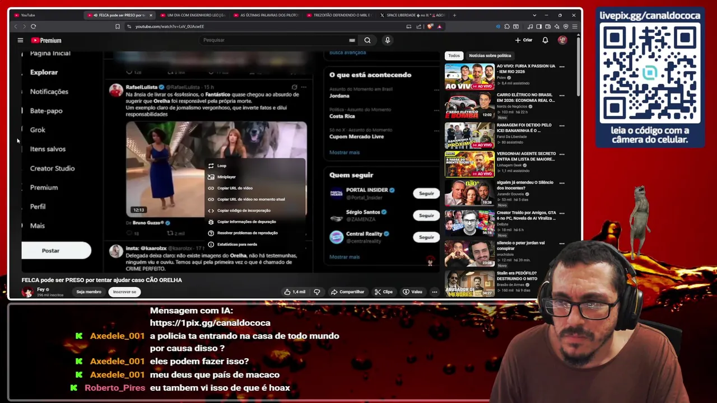Click the Clipe scissors button
717x403 pixels.
pos(384,292)
